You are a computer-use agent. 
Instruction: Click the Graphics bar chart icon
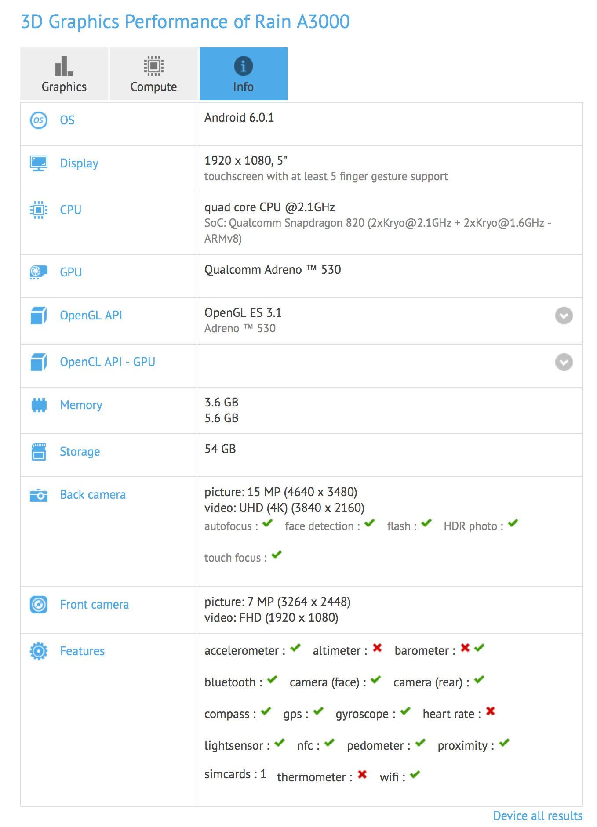[x=64, y=66]
